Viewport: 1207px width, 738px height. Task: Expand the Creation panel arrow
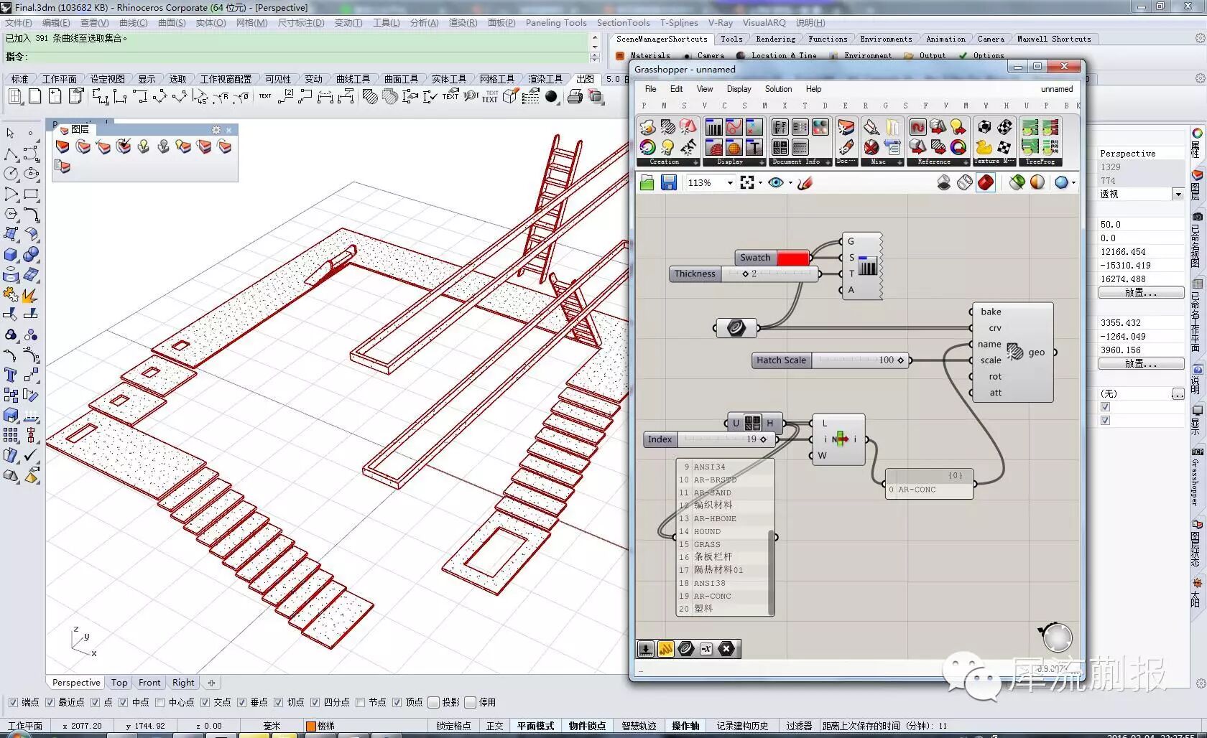tap(695, 162)
